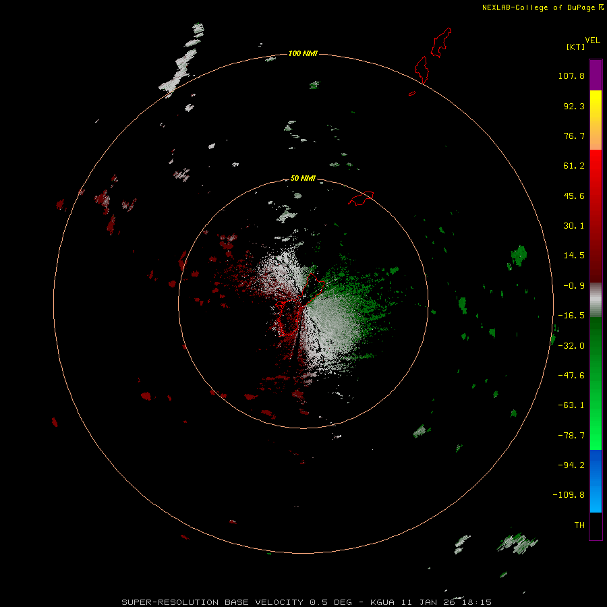The width and height of the screenshot is (607, 607).
Task: Click the -0.9 legend value
Action: click(574, 286)
